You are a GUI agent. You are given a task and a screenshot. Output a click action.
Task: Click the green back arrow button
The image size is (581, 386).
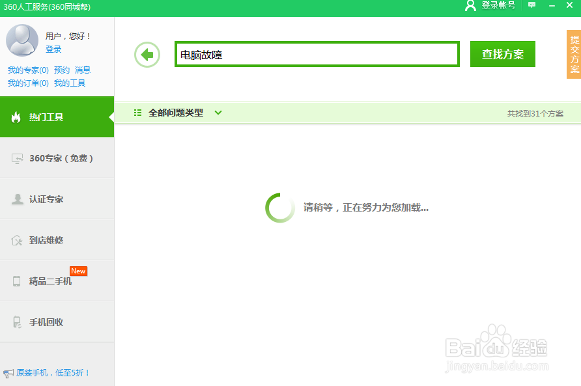[147, 55]
